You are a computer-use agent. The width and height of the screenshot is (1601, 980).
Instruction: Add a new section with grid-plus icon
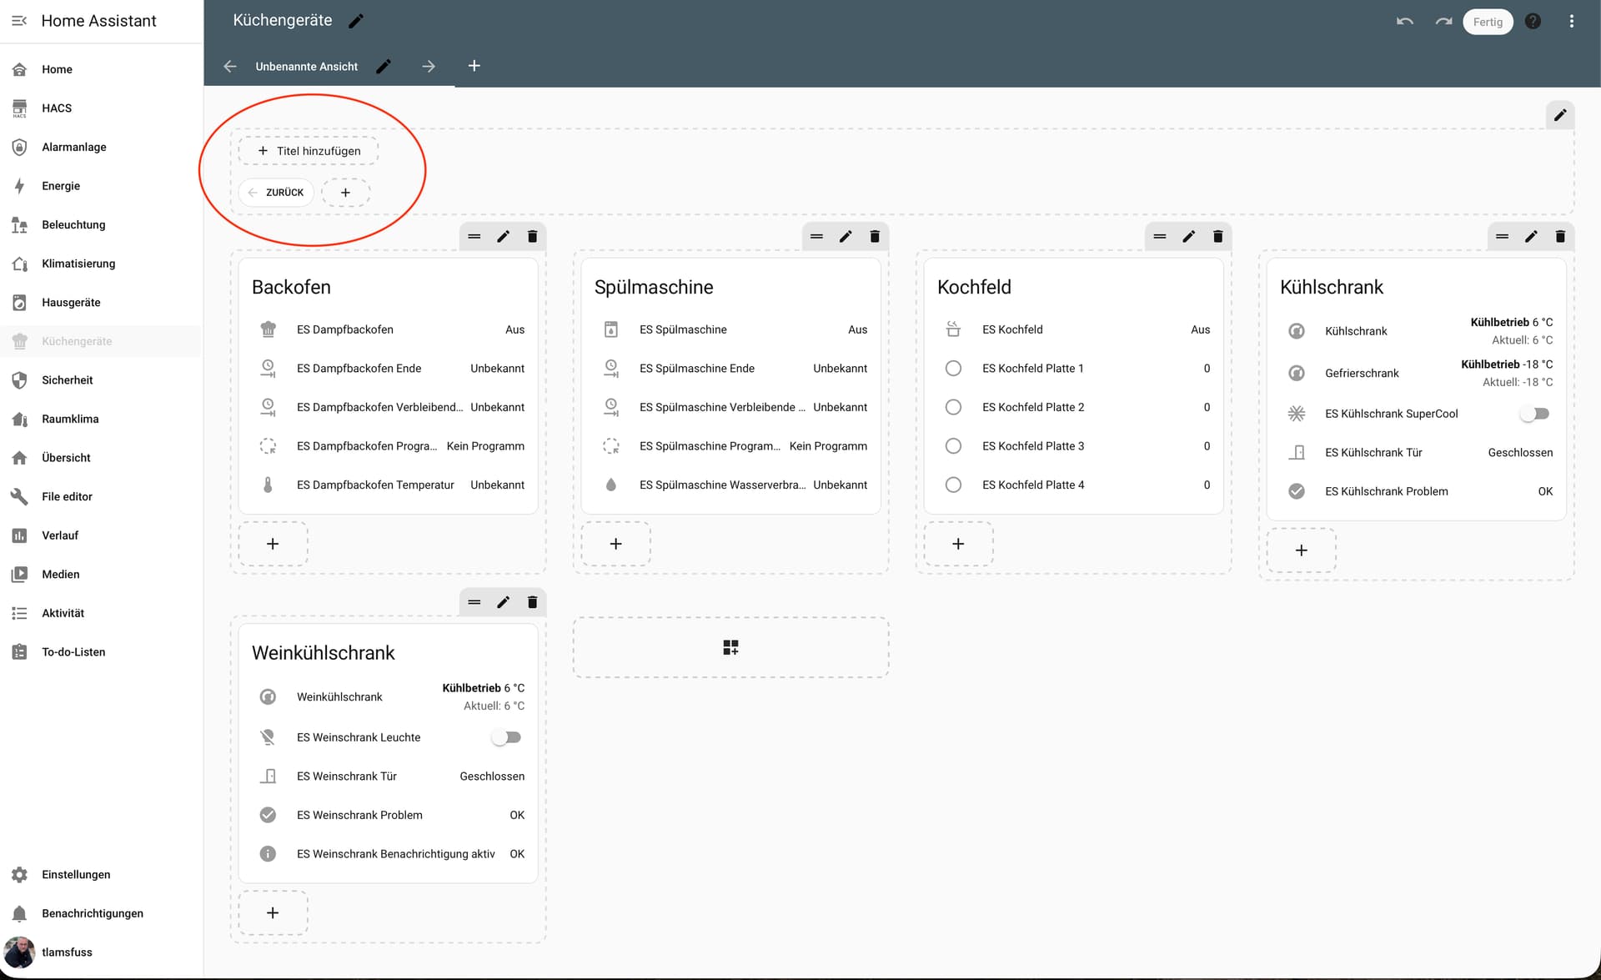point(730,647)
